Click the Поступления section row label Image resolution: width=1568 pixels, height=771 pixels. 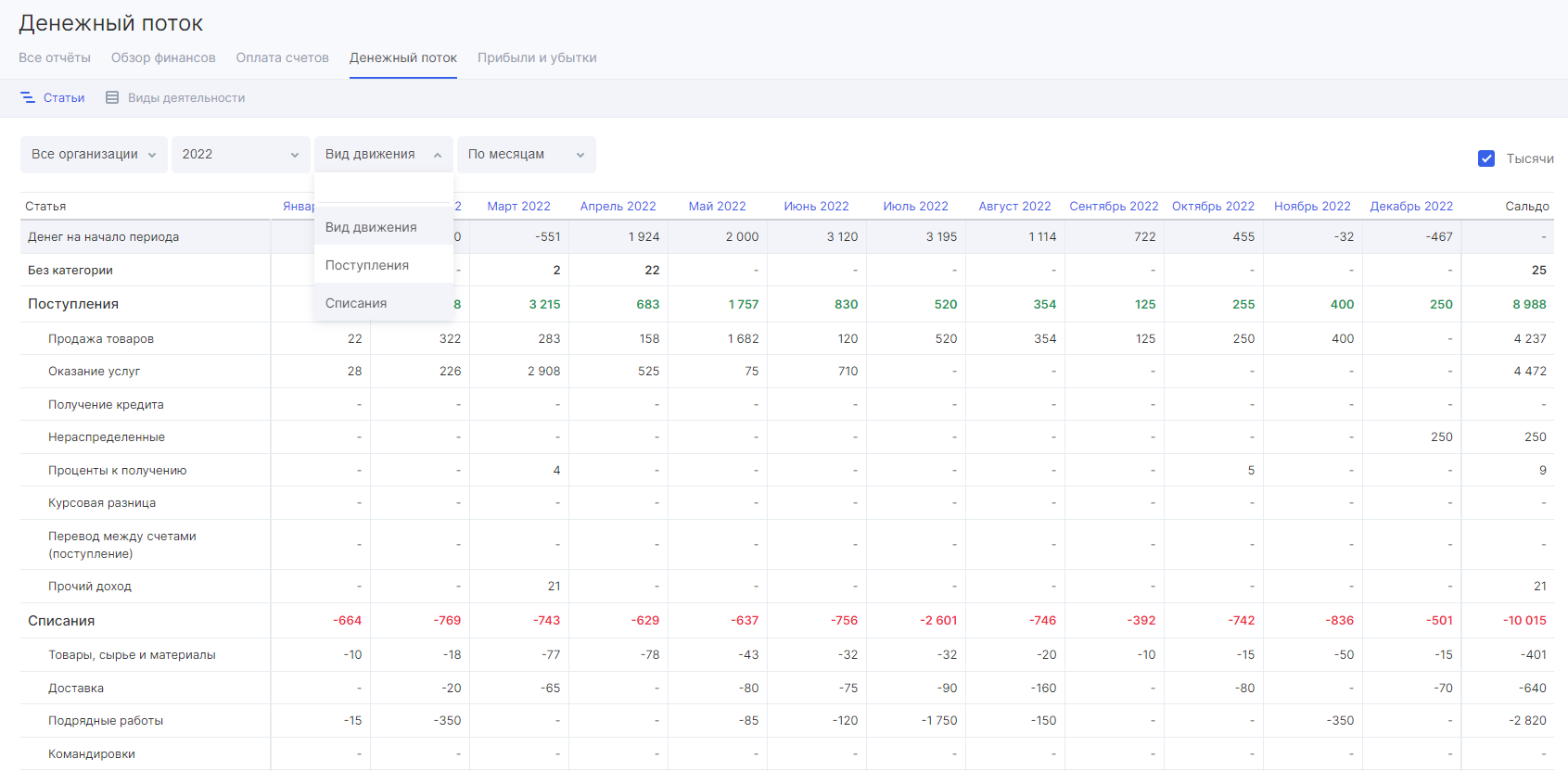click(x=73, y=304)
